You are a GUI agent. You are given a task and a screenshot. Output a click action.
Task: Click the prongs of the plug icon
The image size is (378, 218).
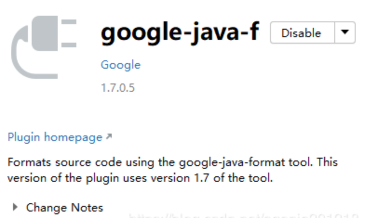tap(69, 33)
